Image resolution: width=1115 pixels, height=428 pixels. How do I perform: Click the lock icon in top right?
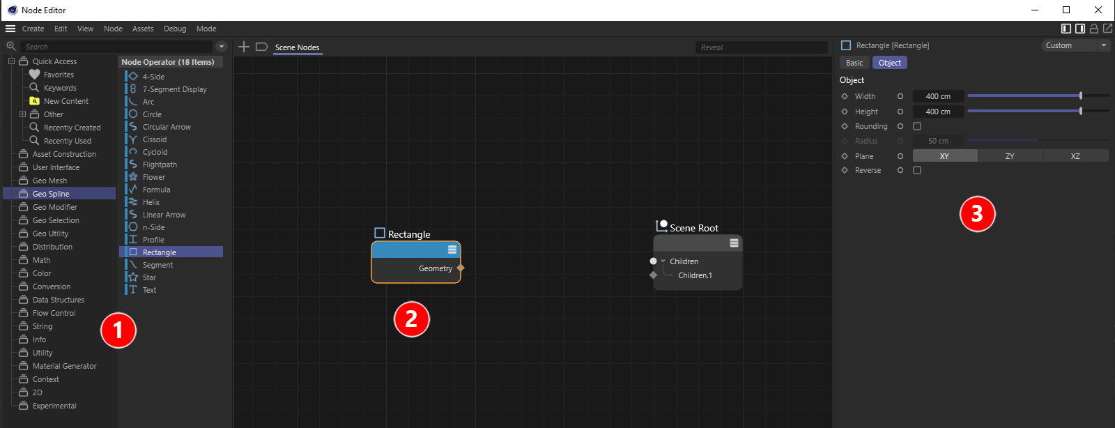1094,29
